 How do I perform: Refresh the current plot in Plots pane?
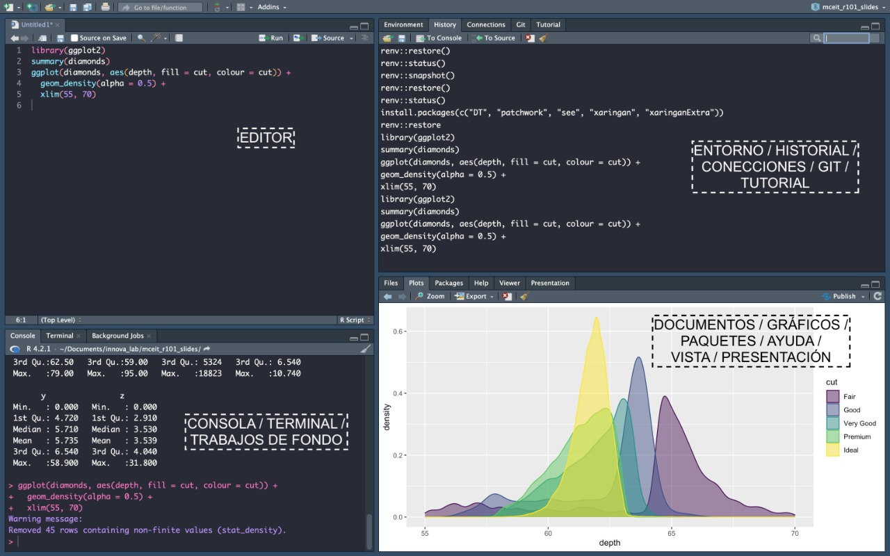click(878, 296)
